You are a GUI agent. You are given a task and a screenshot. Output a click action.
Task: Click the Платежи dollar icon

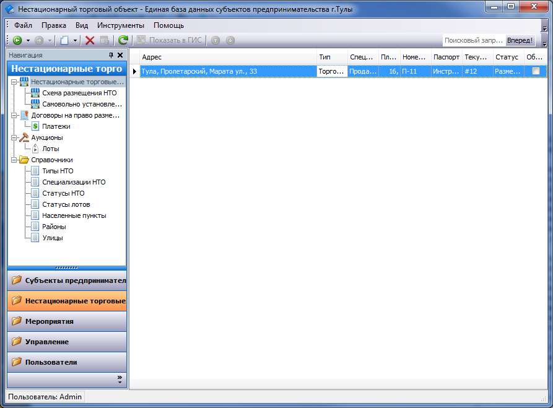click(35, 126)
